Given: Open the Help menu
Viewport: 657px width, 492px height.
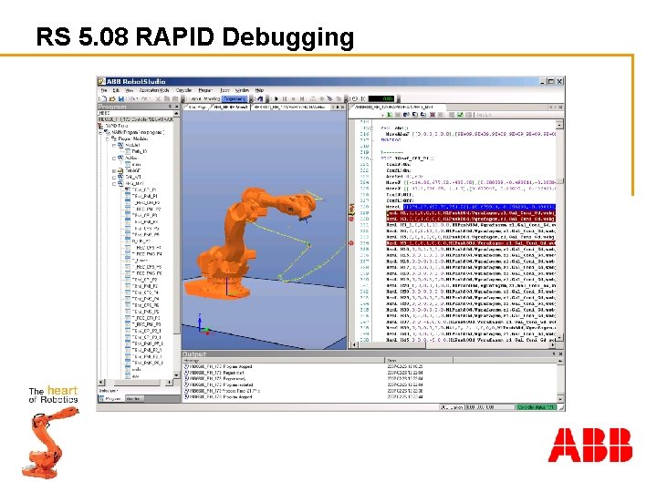Looking at the screenshot, I should point(259,90).
